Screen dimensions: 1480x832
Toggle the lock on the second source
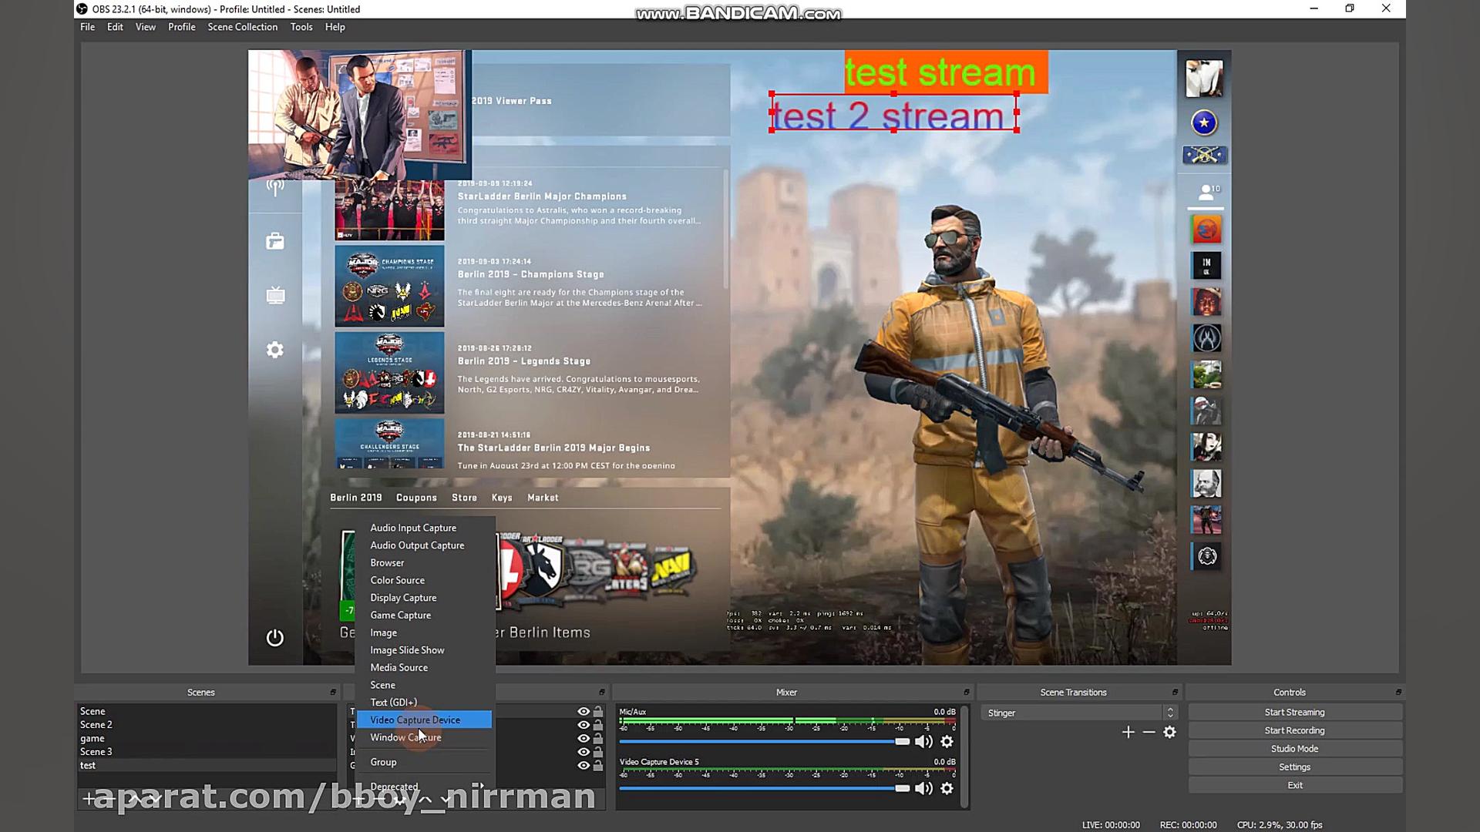point(598,725)
